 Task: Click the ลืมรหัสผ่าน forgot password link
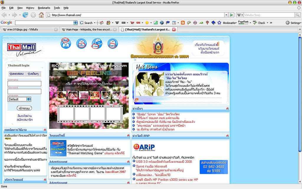pyautogui.click(x=25, y=116)
